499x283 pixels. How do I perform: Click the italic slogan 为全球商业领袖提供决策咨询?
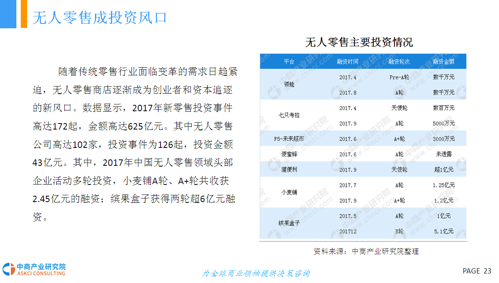[x=255, y=273]
